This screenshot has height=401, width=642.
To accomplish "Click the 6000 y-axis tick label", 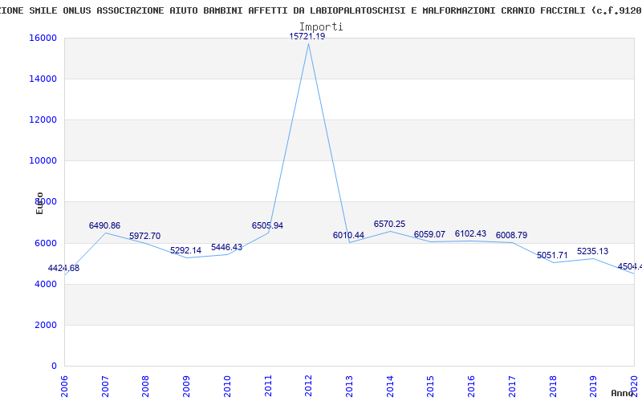I will (x=46, y=243).
